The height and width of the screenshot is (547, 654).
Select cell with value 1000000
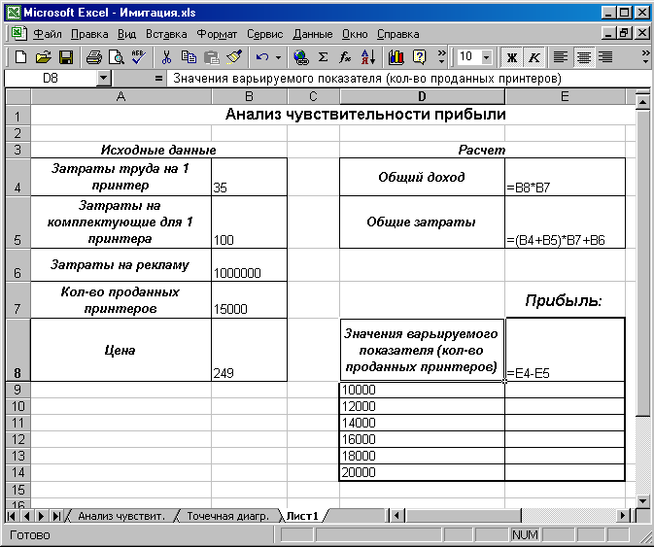tap(249, 264)
